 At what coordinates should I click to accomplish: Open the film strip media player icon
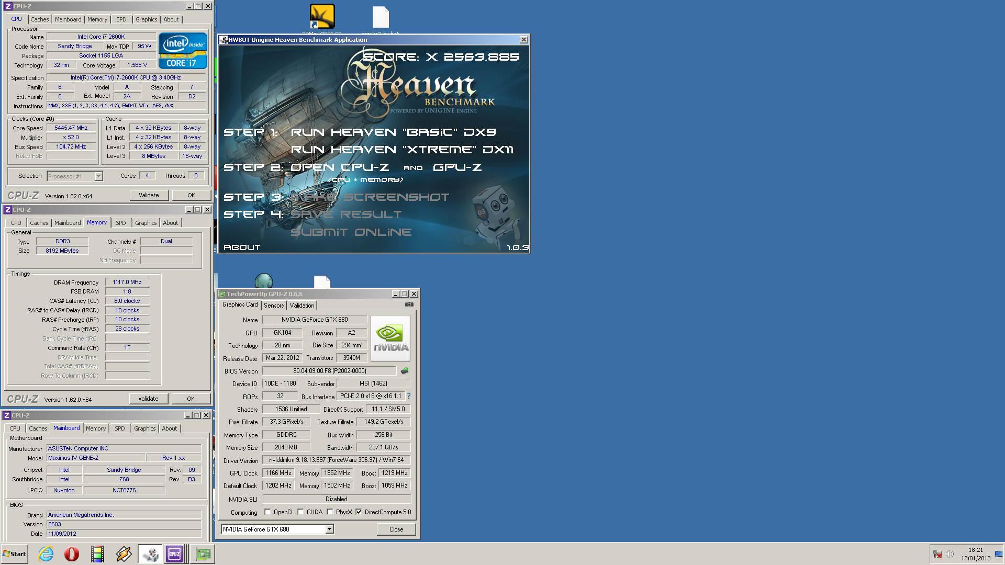tap(97, 553)
